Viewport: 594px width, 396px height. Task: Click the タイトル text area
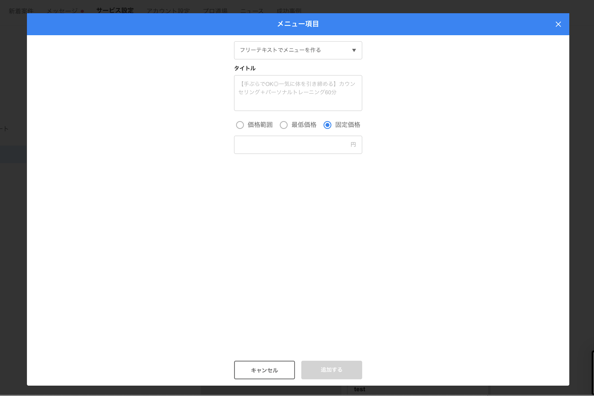(298, 93)
